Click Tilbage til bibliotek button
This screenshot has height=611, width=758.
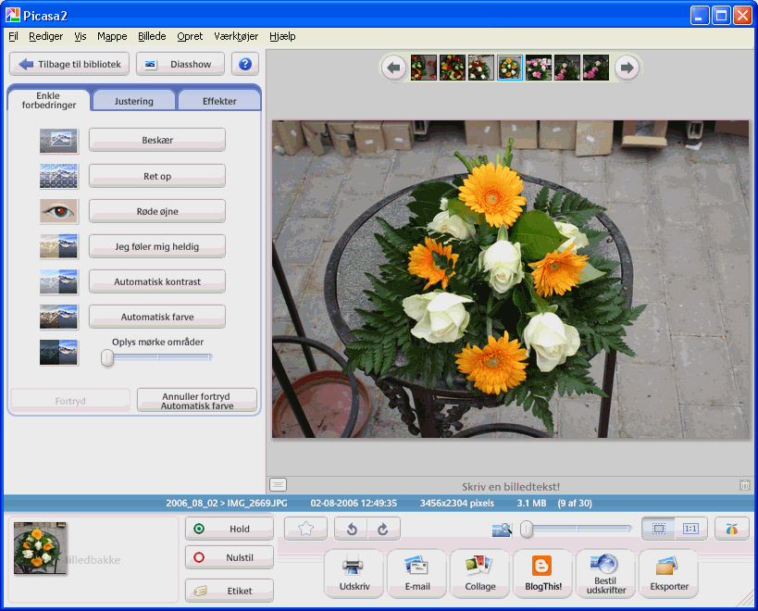[69, 65]
